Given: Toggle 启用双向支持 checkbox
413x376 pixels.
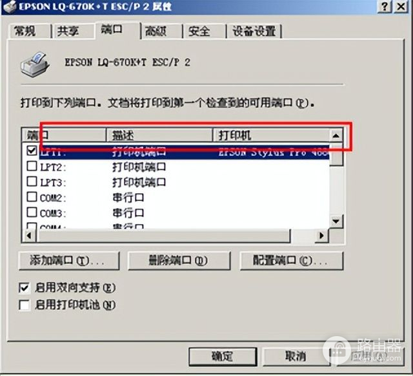Looking at the screenshot, I should point(24,288).
